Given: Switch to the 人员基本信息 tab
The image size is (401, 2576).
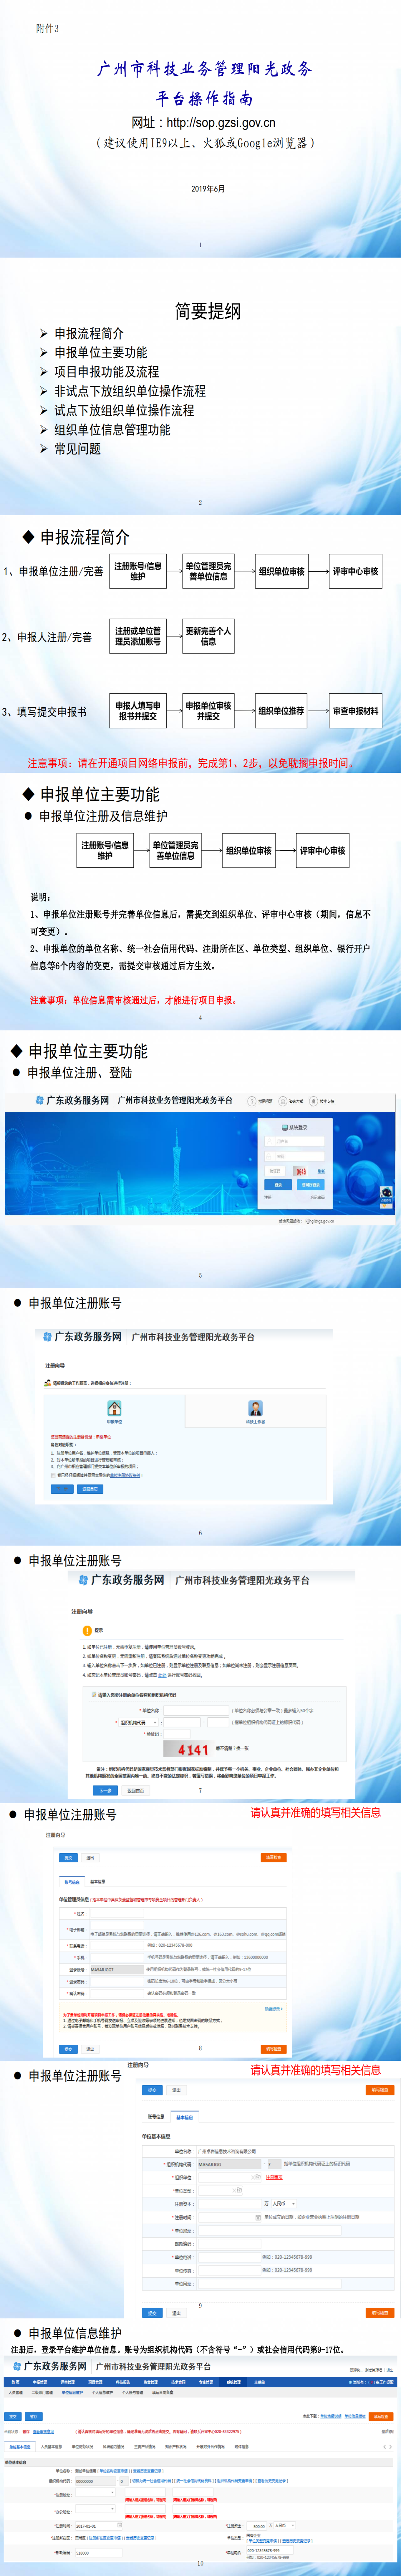Looking at the screenshot, I should pos(51,2447).
